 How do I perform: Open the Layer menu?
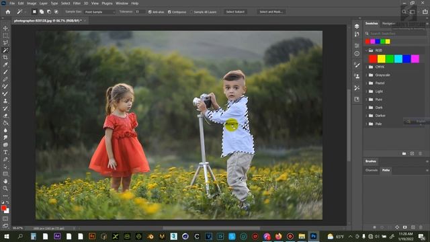tap(44, 3)
